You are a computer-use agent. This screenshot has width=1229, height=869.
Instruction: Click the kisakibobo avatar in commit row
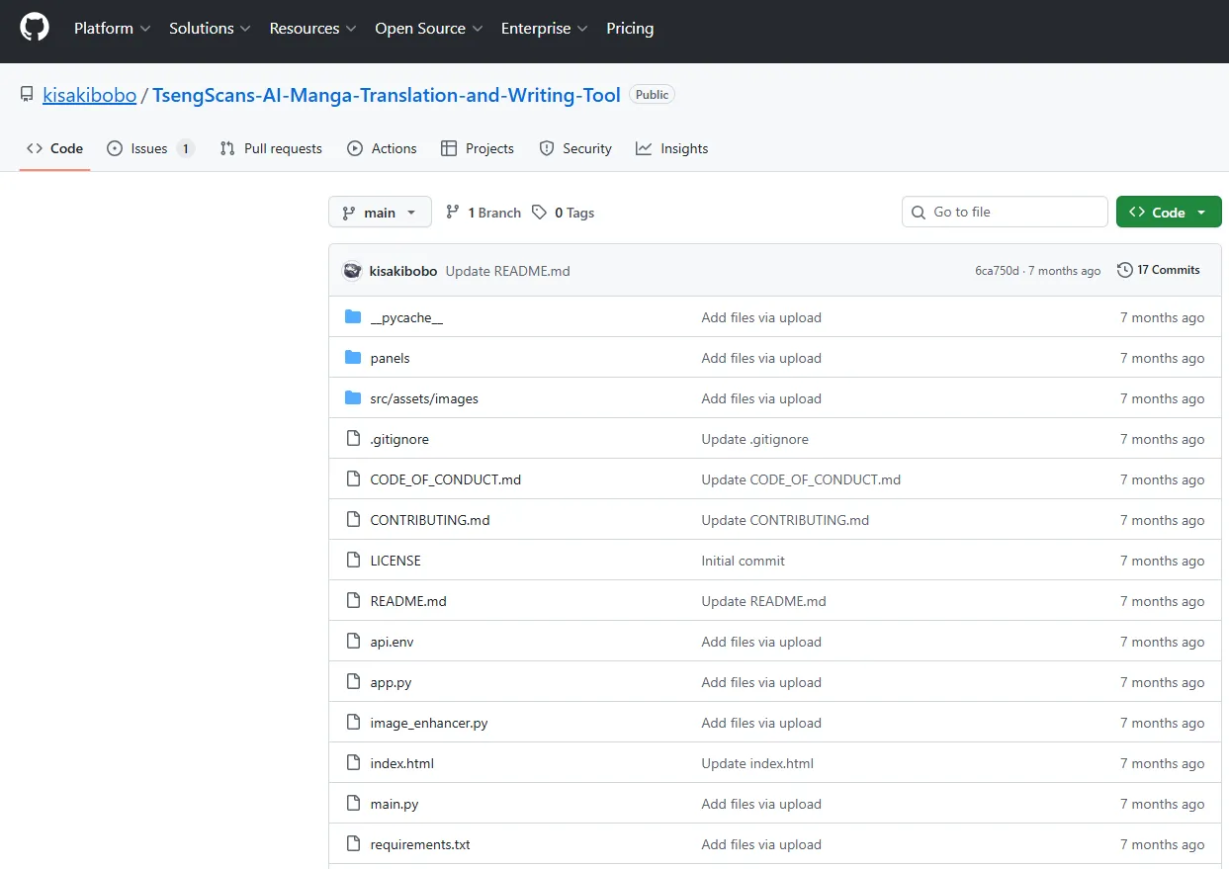coord(352,271)
